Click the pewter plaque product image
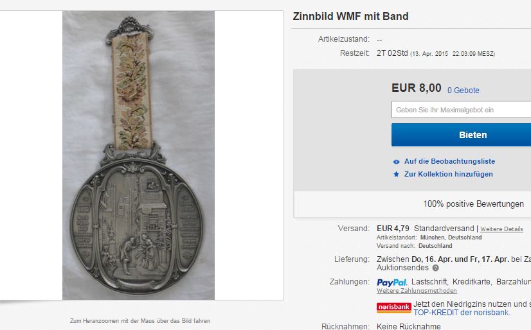The image size is (531, 330). point(138,155)
